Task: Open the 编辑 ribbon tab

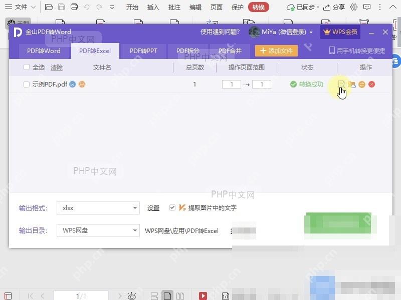Action: (x=195, y=7)
